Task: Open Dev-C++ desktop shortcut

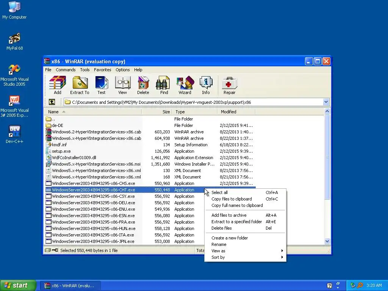Action: coord(14,135)
